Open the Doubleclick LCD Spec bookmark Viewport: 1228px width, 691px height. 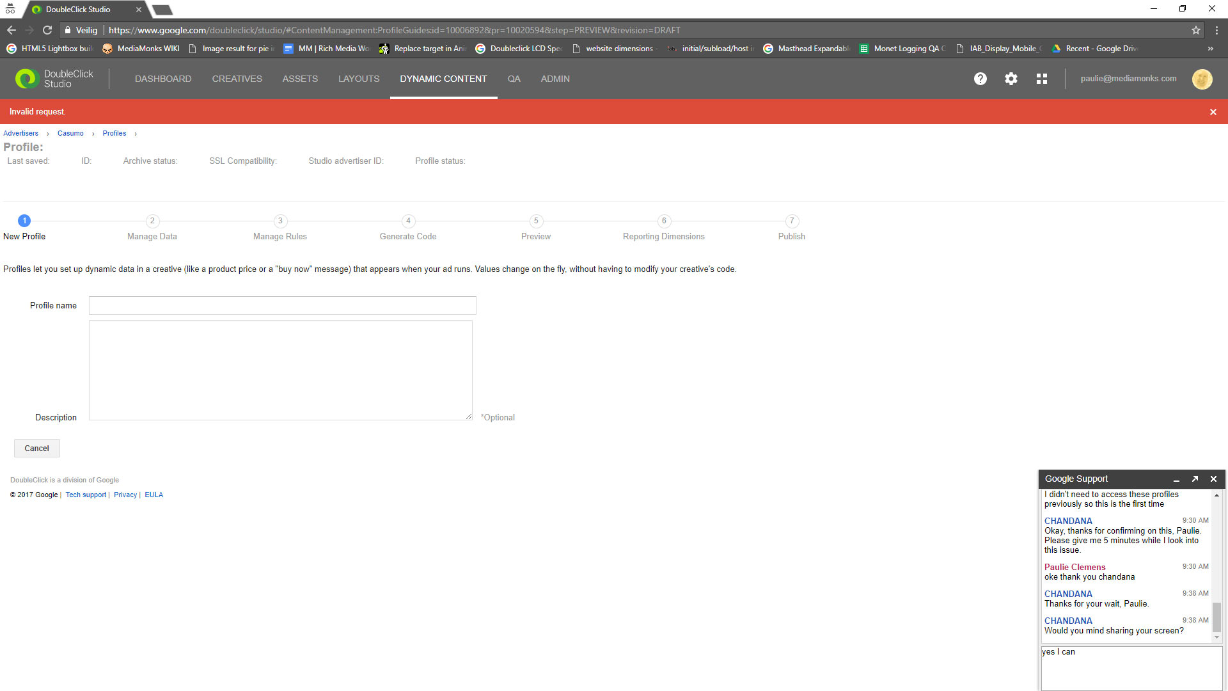(519, 49)
